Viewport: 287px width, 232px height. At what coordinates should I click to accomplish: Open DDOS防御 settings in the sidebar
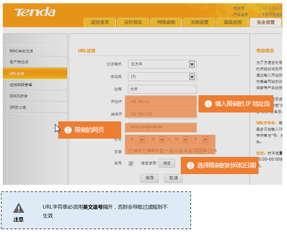point(19,96)
